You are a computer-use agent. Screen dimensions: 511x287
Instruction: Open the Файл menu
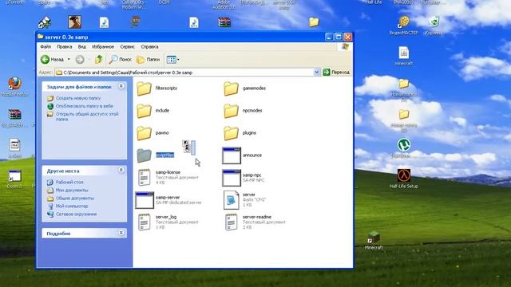46,47
